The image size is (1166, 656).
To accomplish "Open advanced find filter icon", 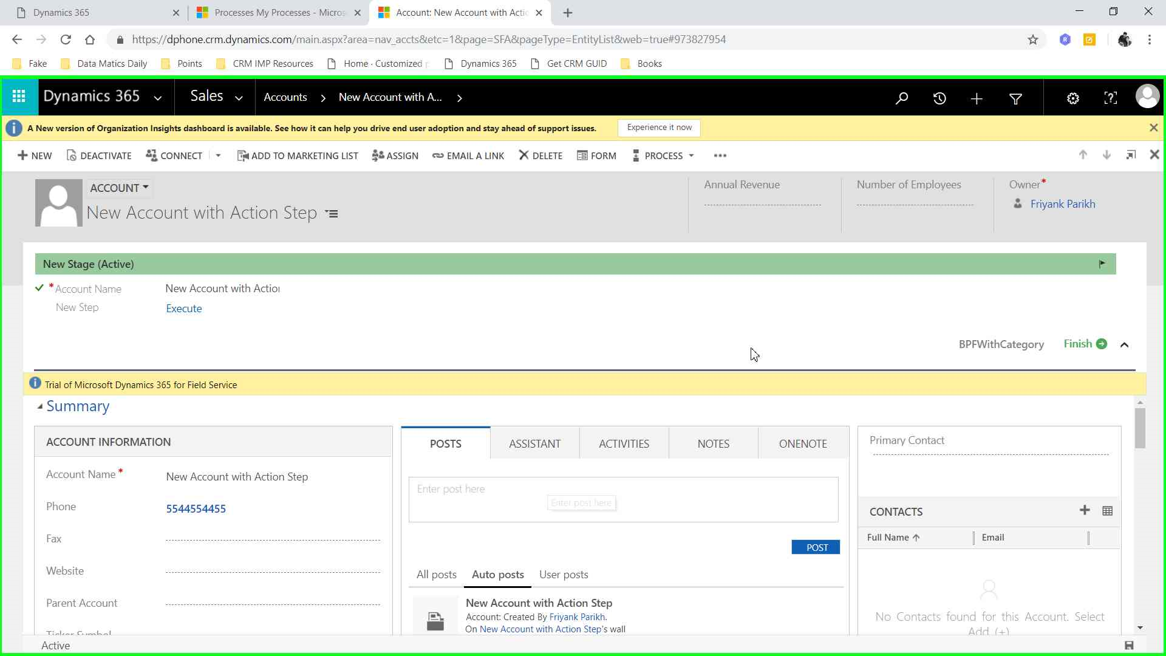I will pyautogui.click(x=1015, y=98).
